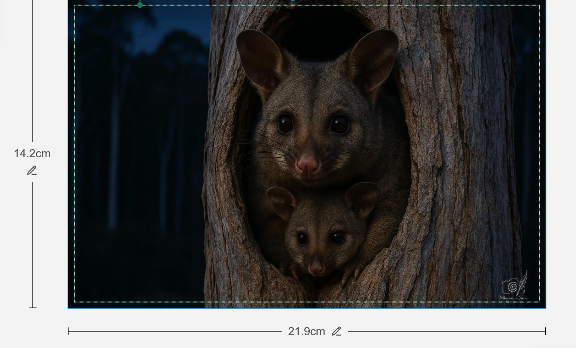Click the left end tick of the width ruler

[68, 331]
